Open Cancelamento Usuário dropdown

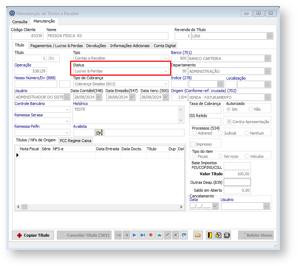tap(267, 206)
